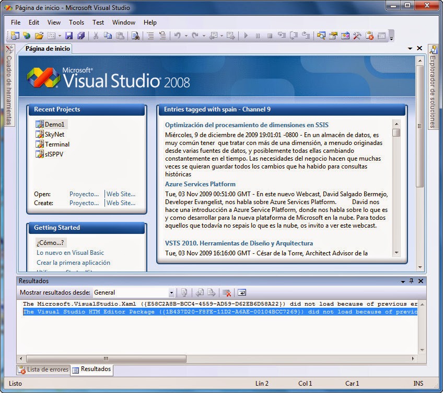Open Solution Explorer from the toolbar icon

(321, 36)
